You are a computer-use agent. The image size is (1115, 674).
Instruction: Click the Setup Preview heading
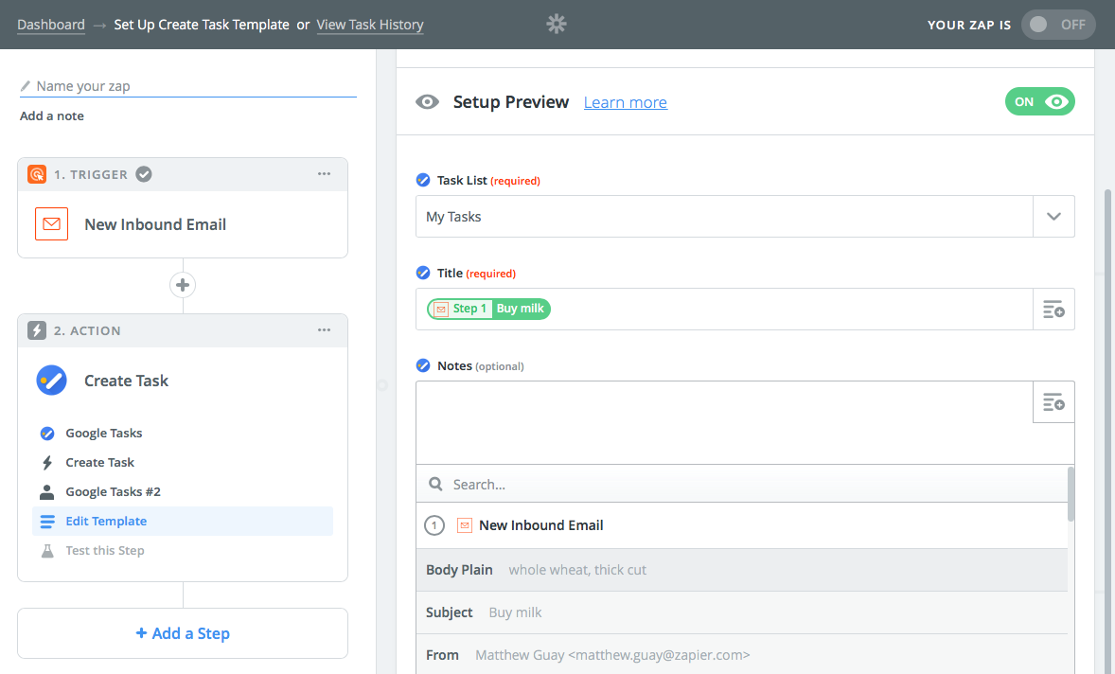point(510,102)
